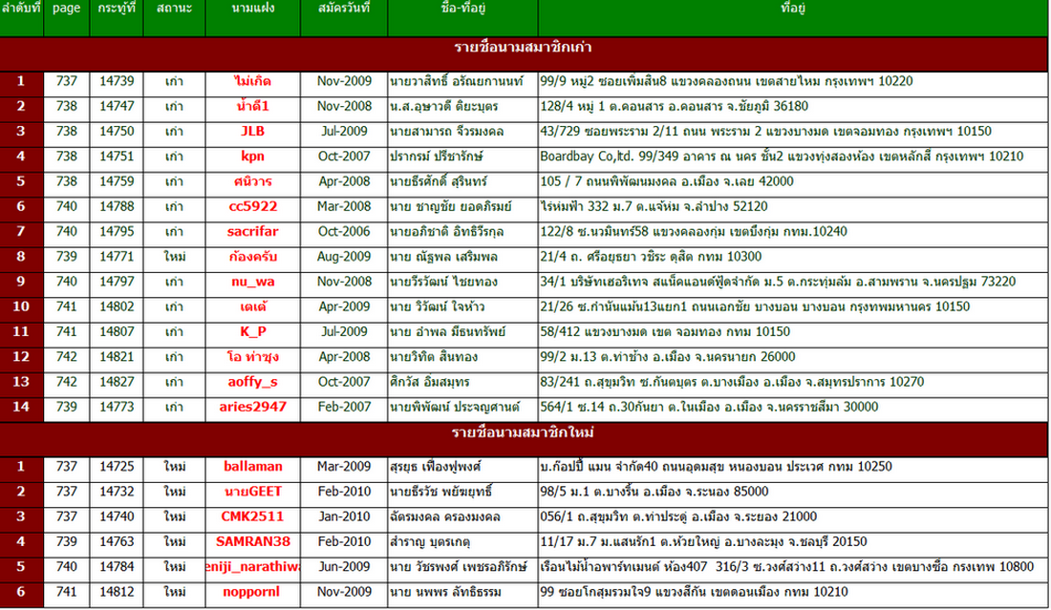Click the 'Oct-2006' date cell
Screen dimensions: 1051x610
click(x=343, y=231)
